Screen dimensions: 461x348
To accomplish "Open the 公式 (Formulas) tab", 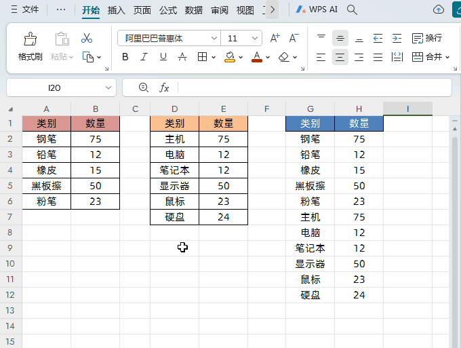I will point(168,10).
